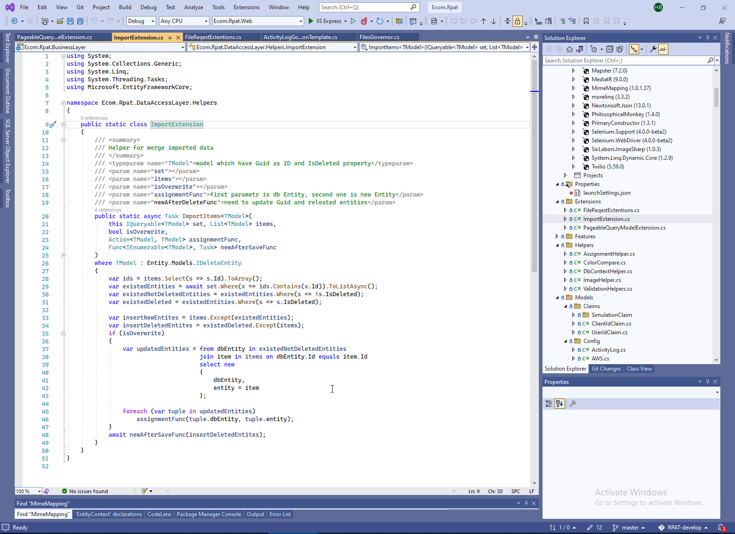Viewport: 735px width, 534px height.
Task: Toggle the lock icon in the toolbar
Action: [518, 21]
